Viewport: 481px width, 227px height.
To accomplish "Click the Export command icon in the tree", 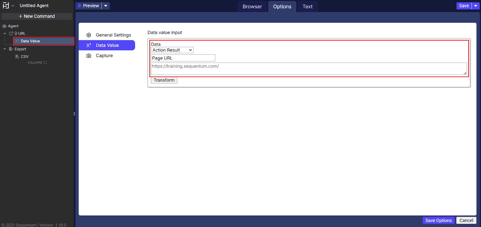I will [11, 49].
